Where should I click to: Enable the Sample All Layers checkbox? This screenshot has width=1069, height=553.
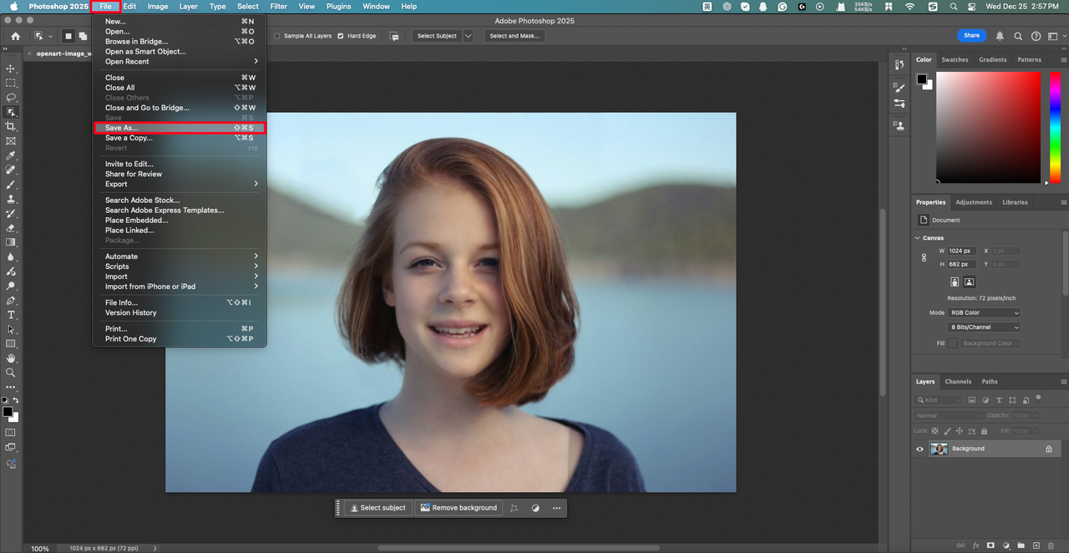(x=277, y=36)
